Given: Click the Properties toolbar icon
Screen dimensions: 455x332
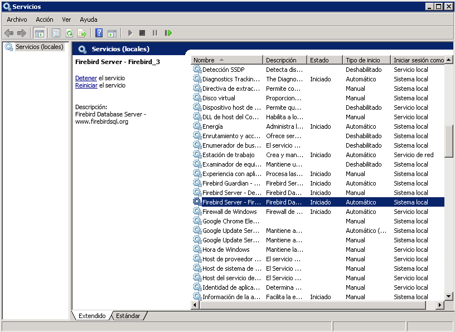Looking at the screenshot, I should (56, 33).
